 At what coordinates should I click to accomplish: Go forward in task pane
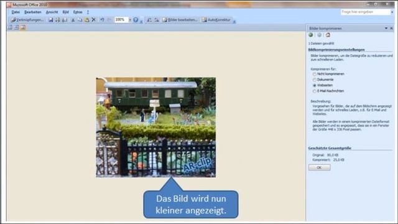tap(319, 35)
